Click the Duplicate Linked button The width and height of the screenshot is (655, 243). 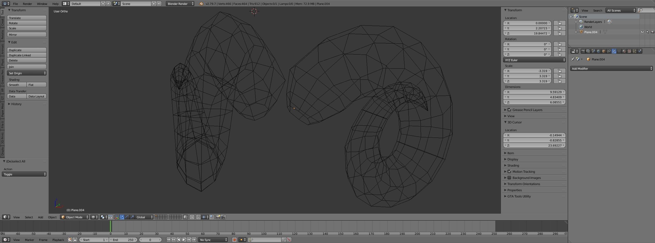click(27, 55)
